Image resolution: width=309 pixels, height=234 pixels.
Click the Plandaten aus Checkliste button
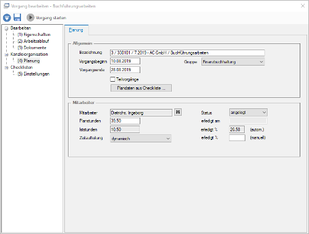pos(141,88)
